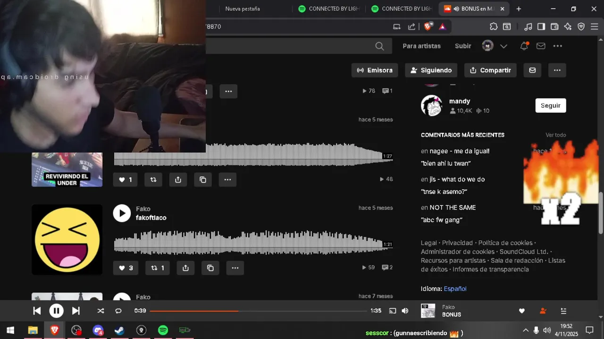604x339 pixels.
Task: Change language via Español link
Action: [455, 289]
